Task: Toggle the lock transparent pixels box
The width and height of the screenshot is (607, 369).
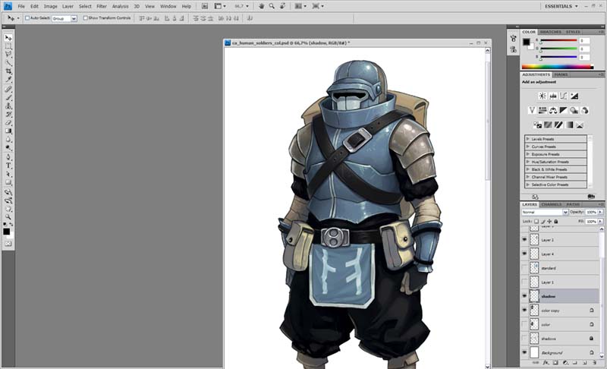Action: [x=536, y=222]
